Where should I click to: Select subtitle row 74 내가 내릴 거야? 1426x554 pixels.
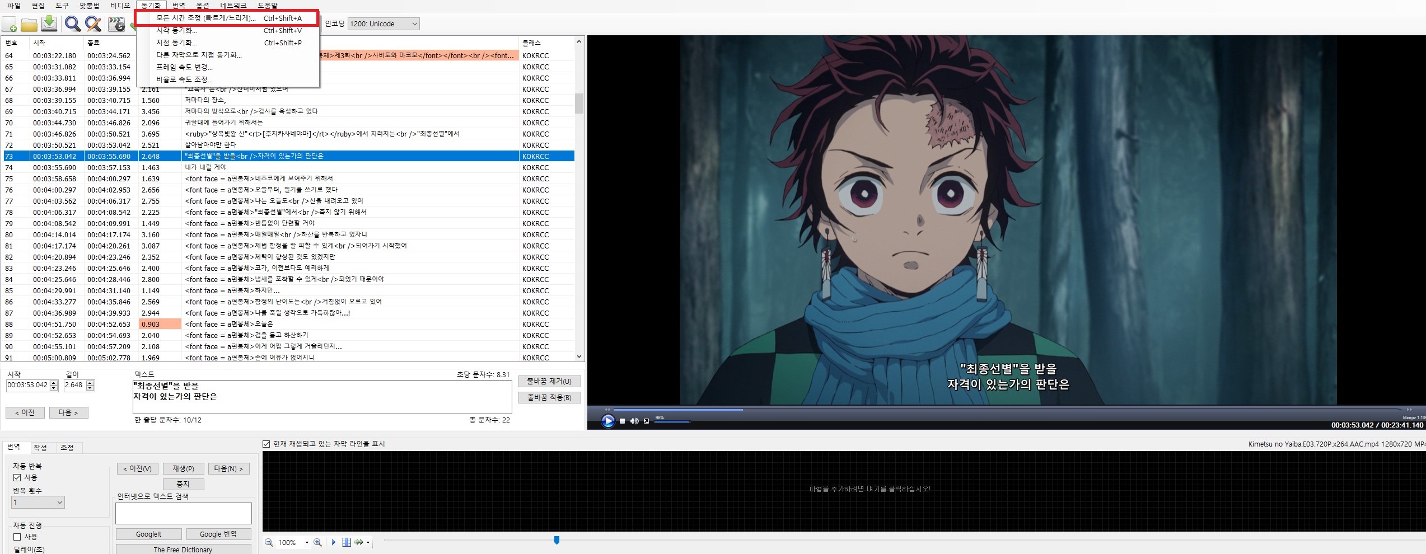[288, 167]
